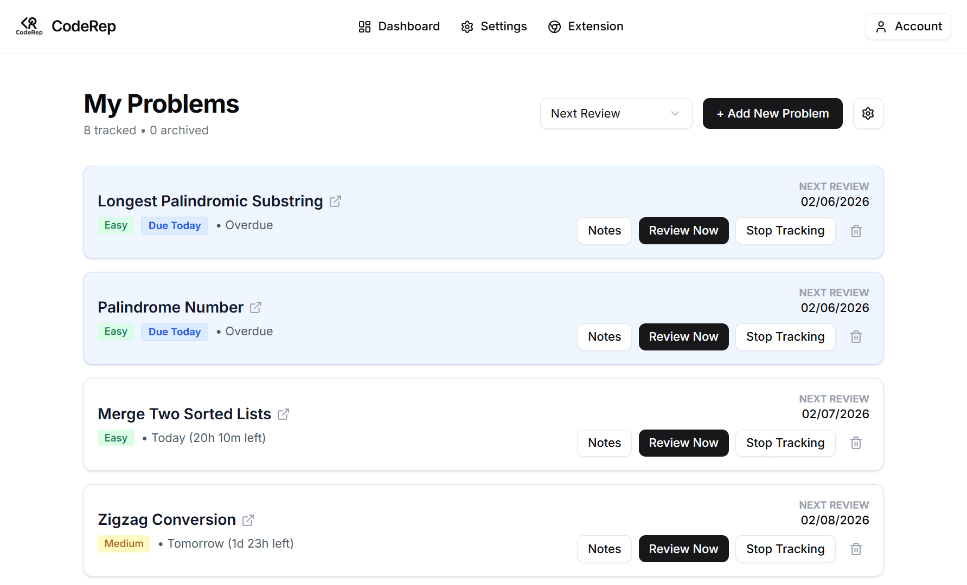This screenshot has width=967, height=585.
Task: Open the external link for Longest Palindromic Substring
Action: (x=335, y=201)
